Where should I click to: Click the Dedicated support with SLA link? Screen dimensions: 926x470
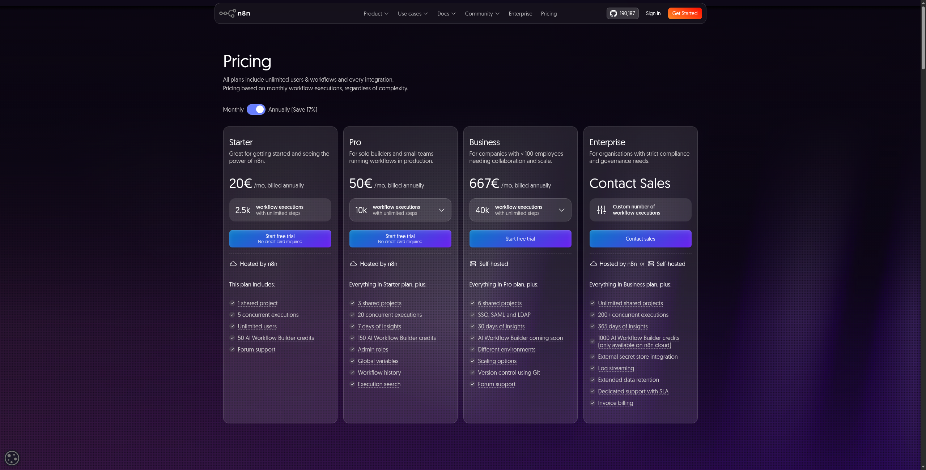point(633,391)
